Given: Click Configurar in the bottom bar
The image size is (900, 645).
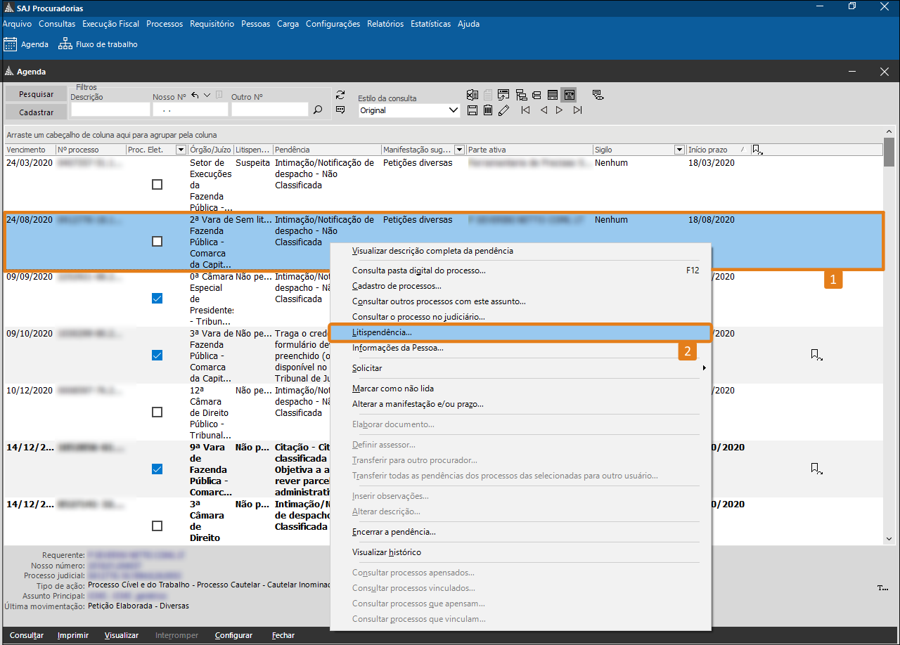Looking at the screenshot, I should 233,635.
